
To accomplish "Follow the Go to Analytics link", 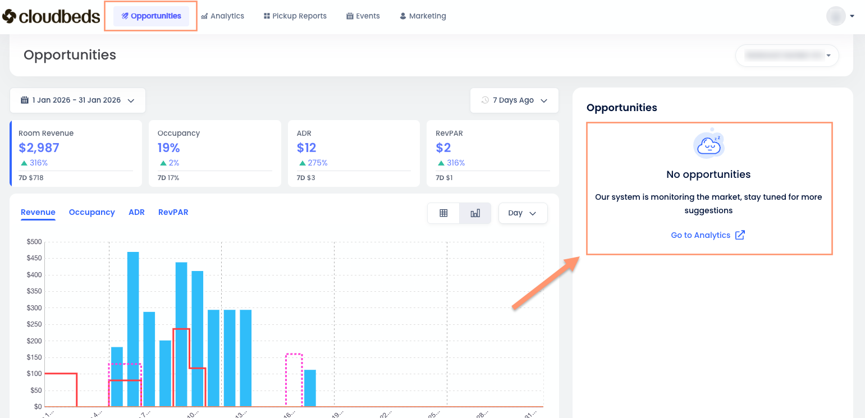I will pyautogui.click(x=701, y=235).
